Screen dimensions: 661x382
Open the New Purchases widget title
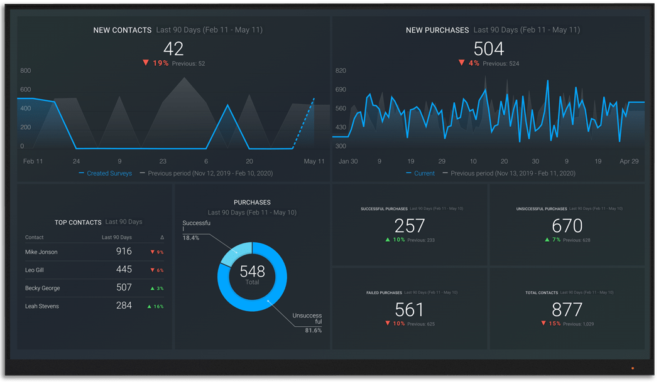point(437,30)
